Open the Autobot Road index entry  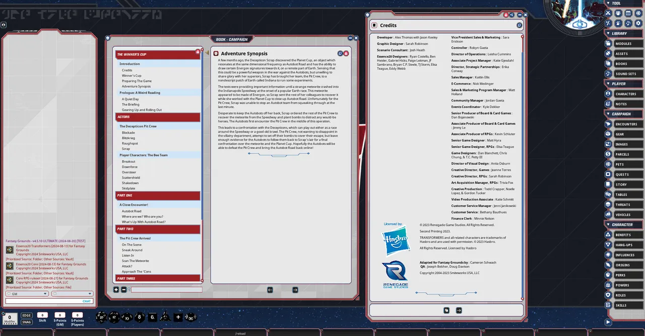point(132,211)
